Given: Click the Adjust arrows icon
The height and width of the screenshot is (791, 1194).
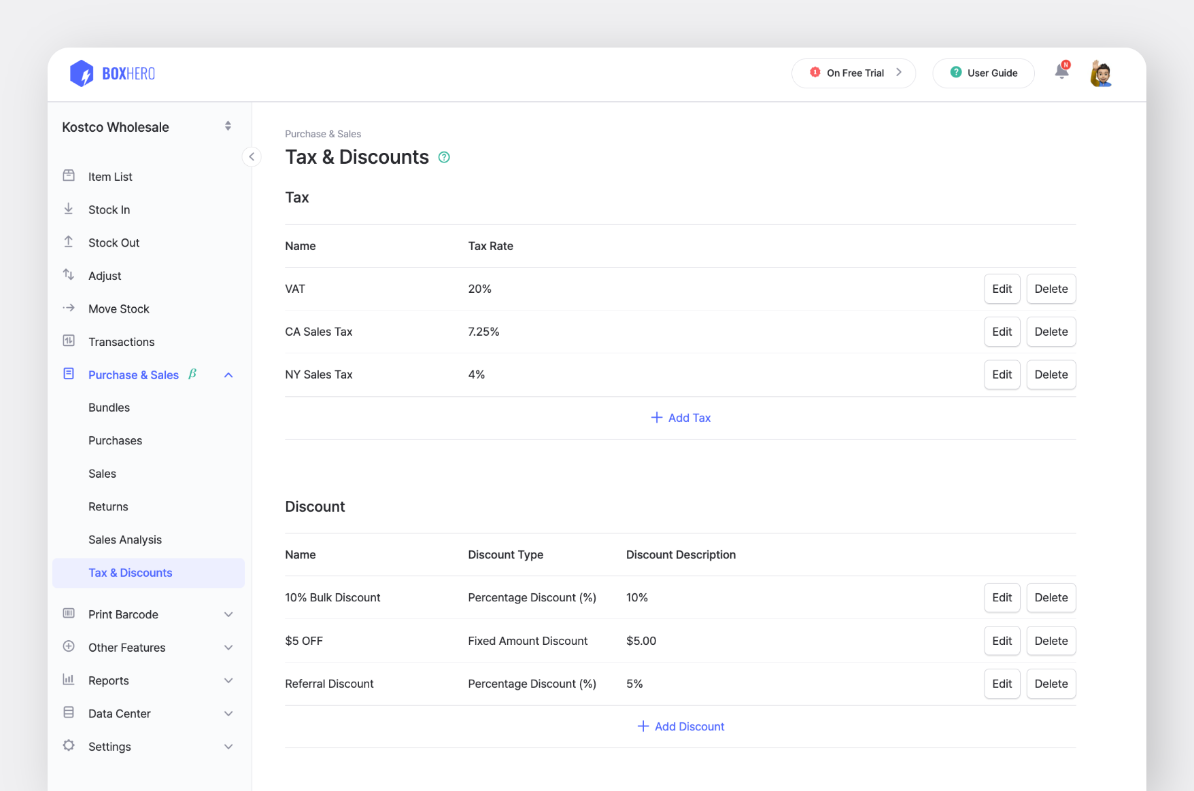Looking at the screenshot, I should click(69, 275).
